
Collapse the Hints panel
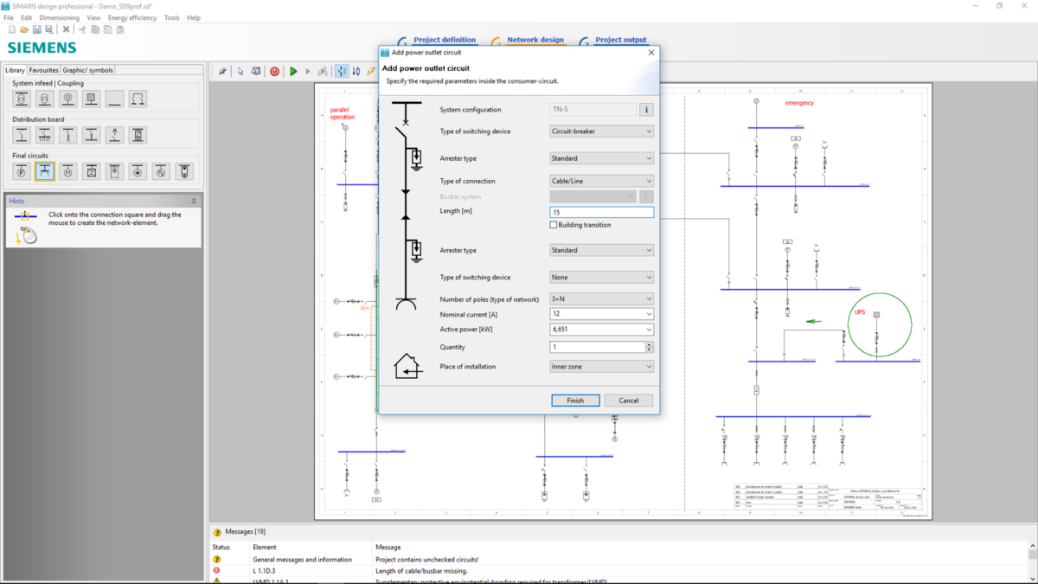pyautogui.click(x=194, y=201)
